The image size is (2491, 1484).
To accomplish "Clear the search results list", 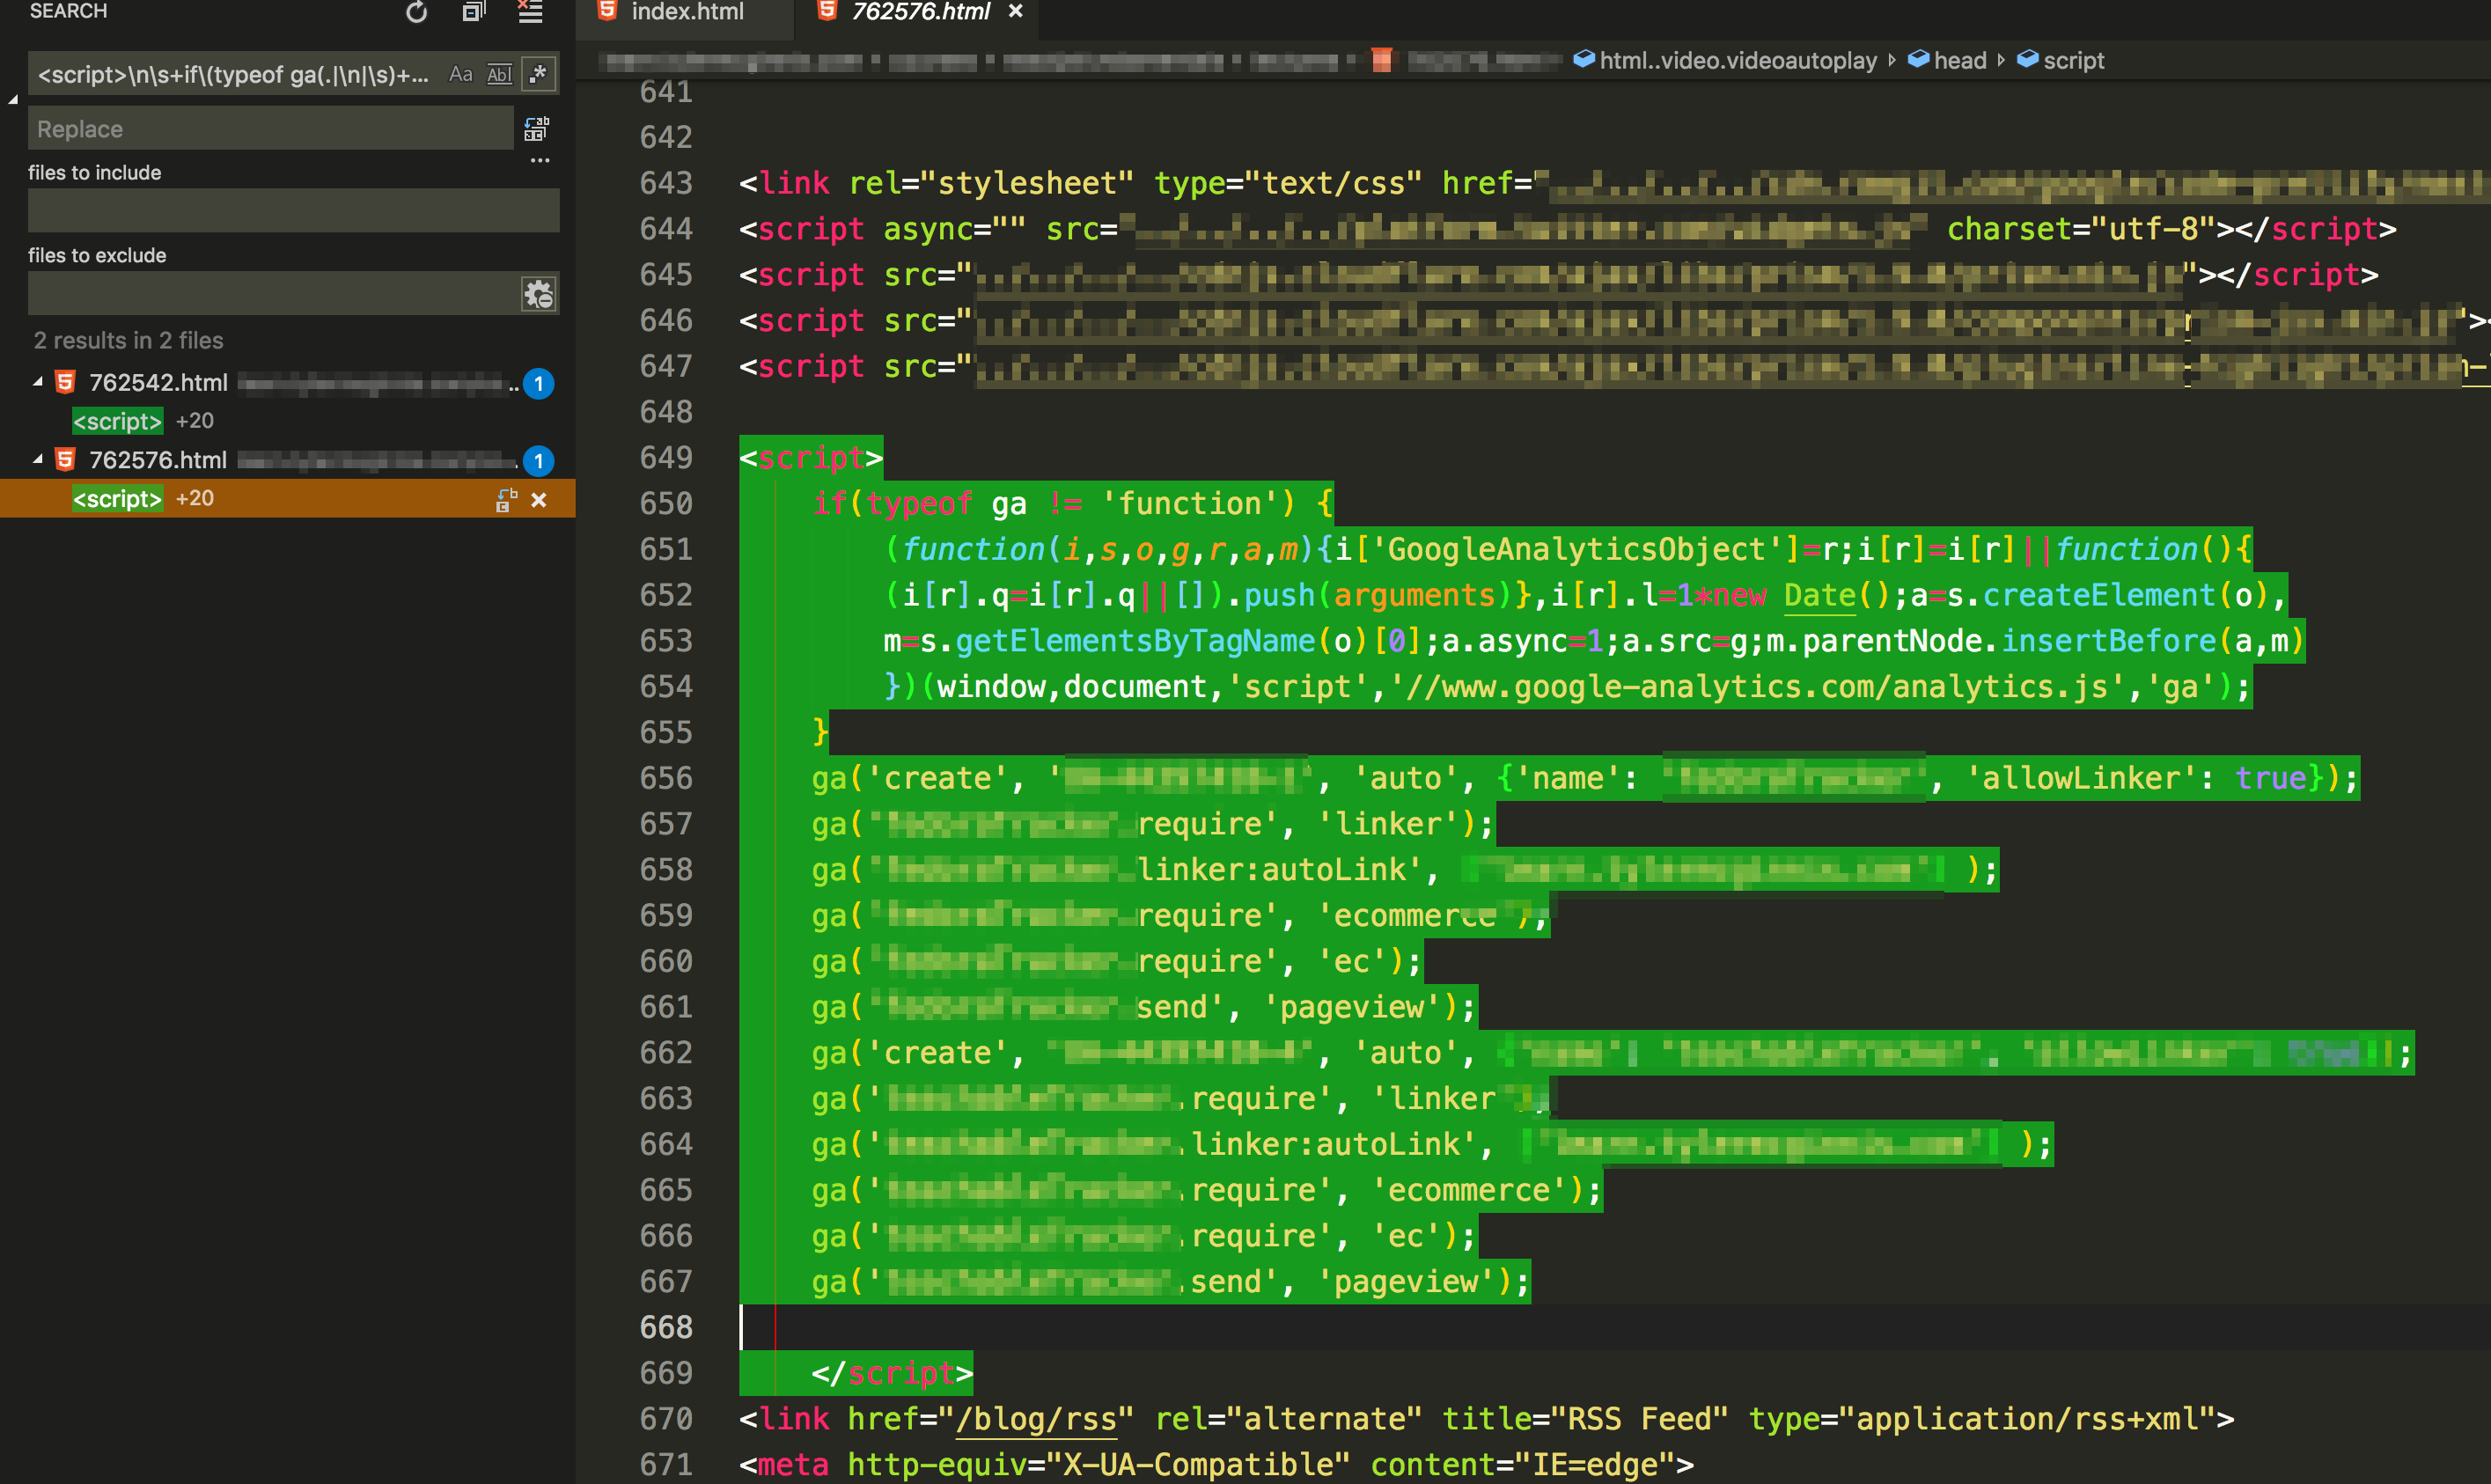I will click(530, 13).
